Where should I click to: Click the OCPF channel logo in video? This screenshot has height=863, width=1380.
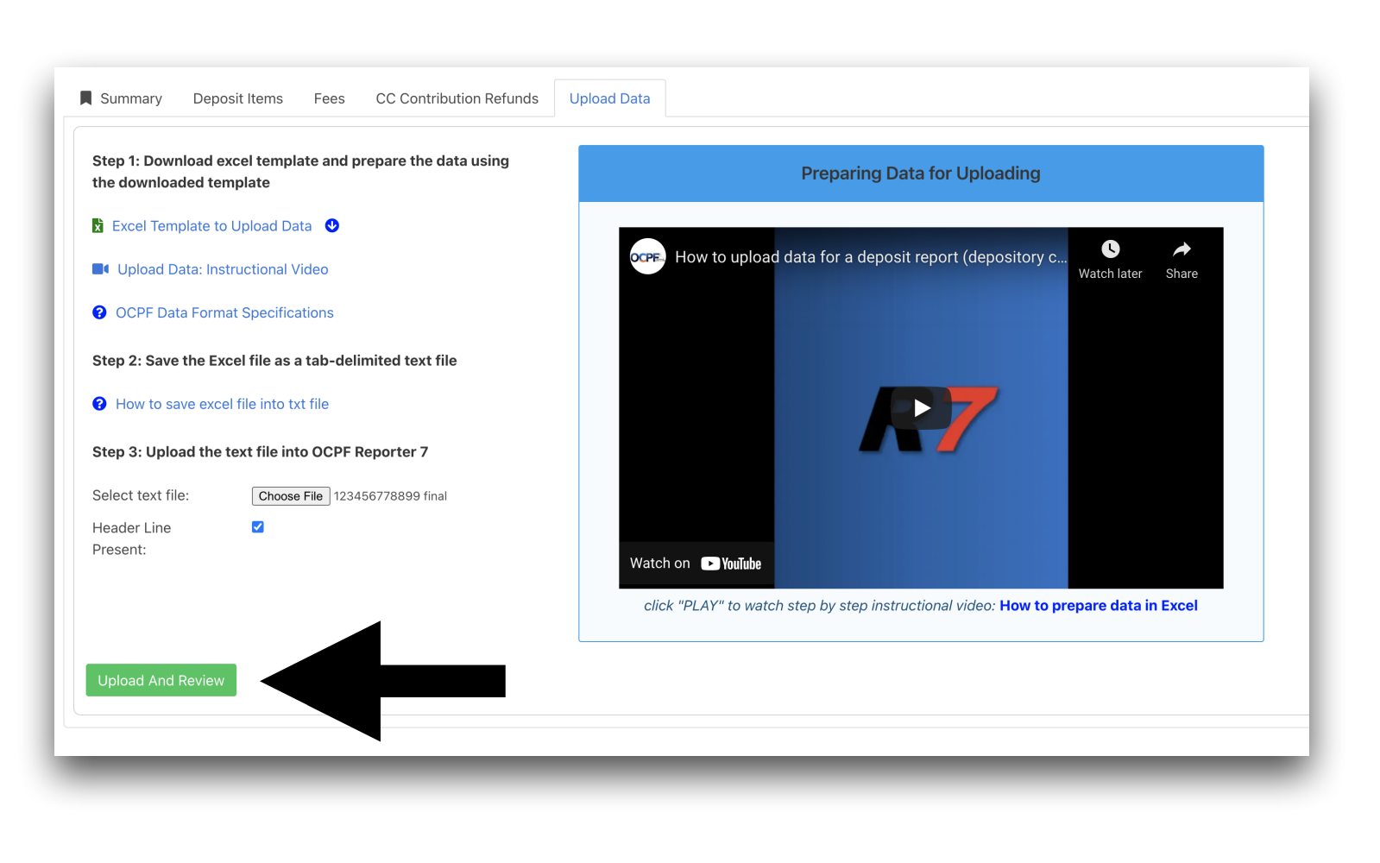click(647, 256)
